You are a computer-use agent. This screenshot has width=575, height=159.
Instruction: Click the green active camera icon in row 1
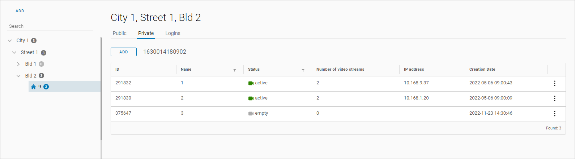[251, 83]
